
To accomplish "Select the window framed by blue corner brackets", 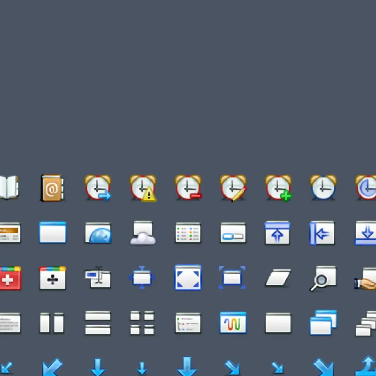I will point(232,277).
